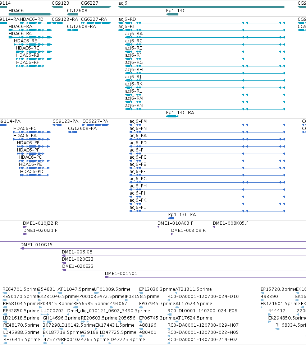306x345 pixels.
Task: Select EST GH14696.3prime
Action: coord(61,318)
